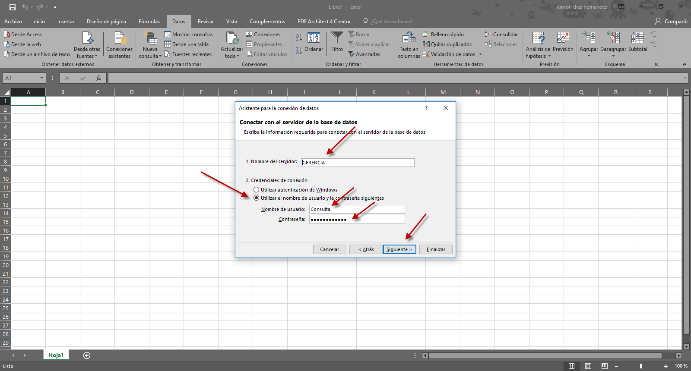The height and width of the screenshot is (371, 691).
Task: Click Fuentes recientes
Action: click(x=188, y=54)
